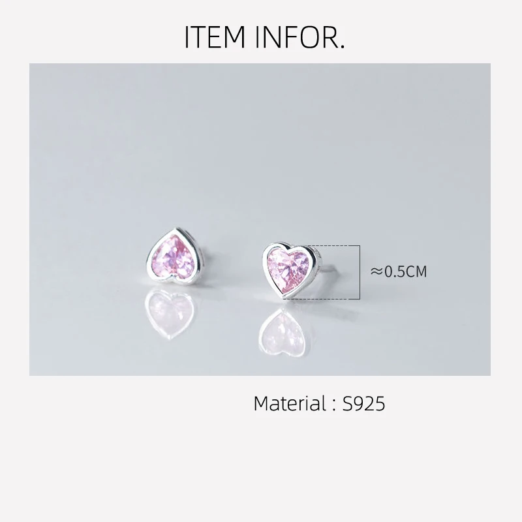Select the S925 material value

tap(363, 403)
